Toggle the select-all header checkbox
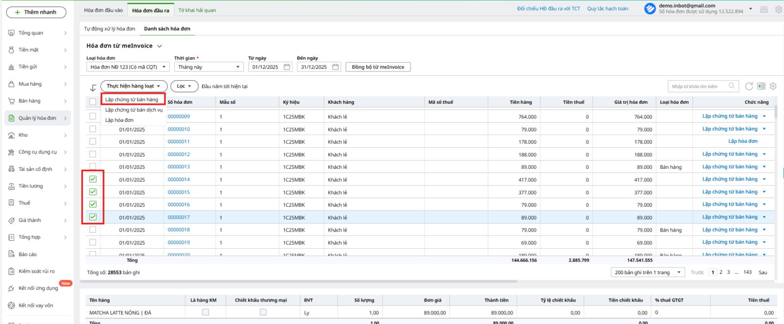The width and height of the screenshot is (784, 324). (x=93, y=102)
